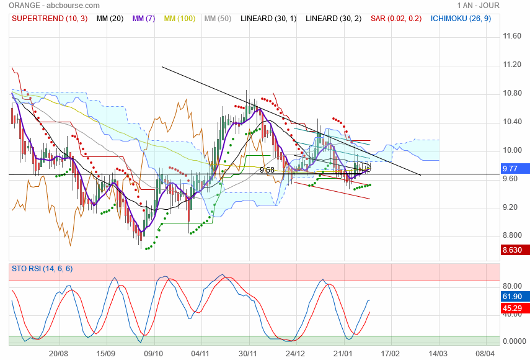Click the black MM (20) legend label
Image resolution: width=530 pixels, height=360 pixels.
[x=110, y=19]
